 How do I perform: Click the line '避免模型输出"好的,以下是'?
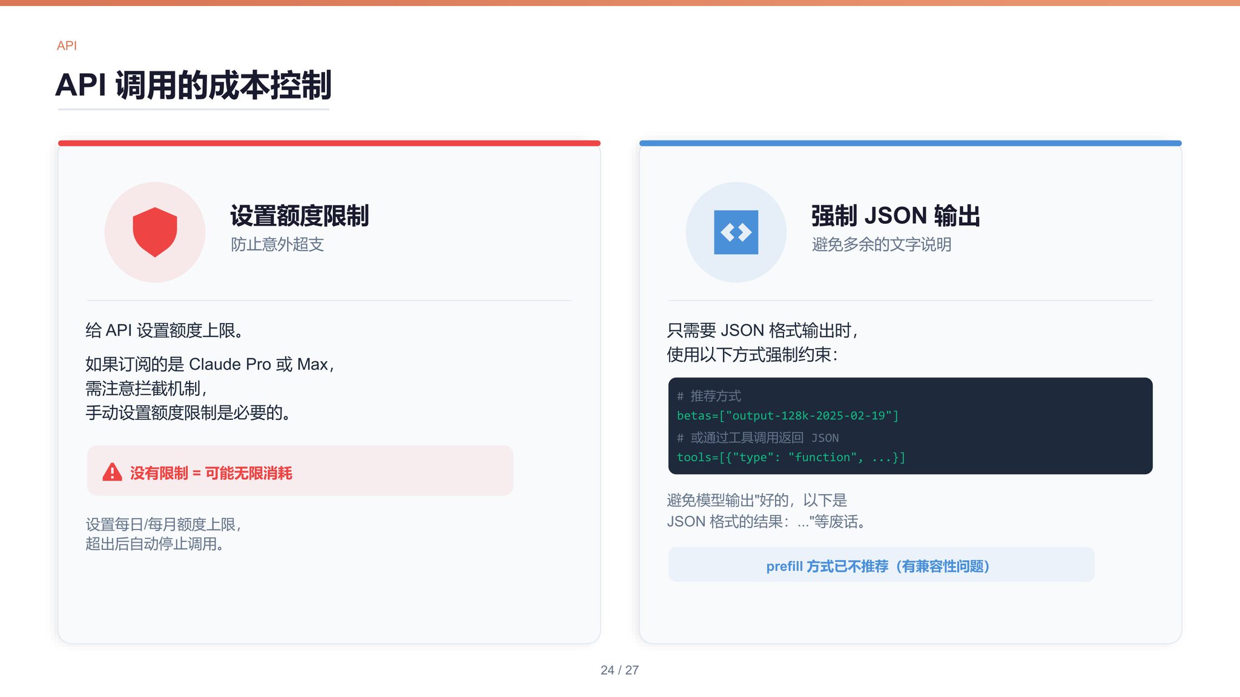[757, 500]
